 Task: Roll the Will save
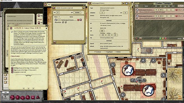click(x=115, y=35)
